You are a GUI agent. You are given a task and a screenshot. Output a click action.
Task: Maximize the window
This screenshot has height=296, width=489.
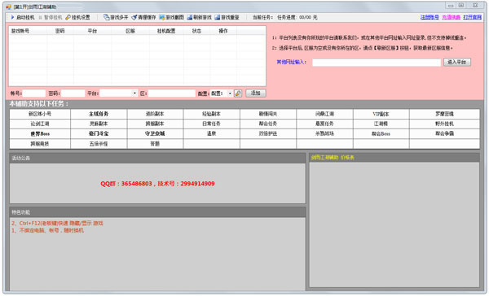461,6
